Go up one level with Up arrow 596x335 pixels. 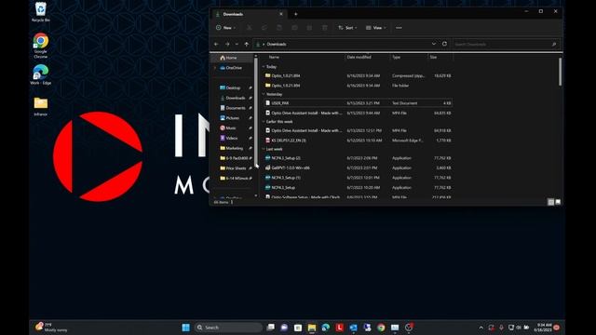coord(247,44)
